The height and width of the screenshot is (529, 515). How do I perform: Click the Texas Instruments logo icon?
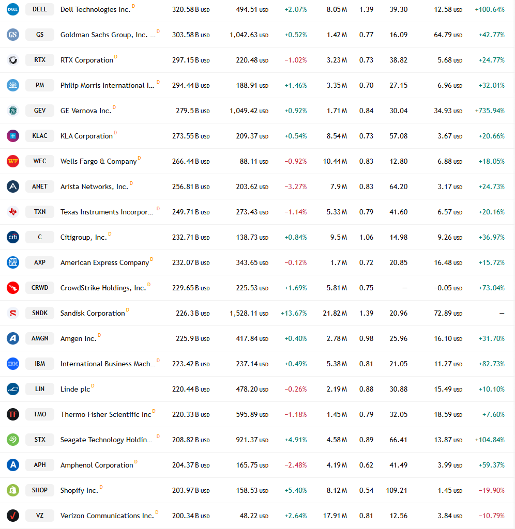click(13, 212)
